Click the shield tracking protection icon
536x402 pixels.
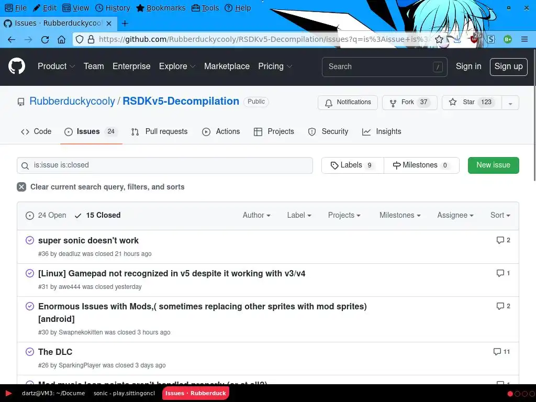[80, 39]
